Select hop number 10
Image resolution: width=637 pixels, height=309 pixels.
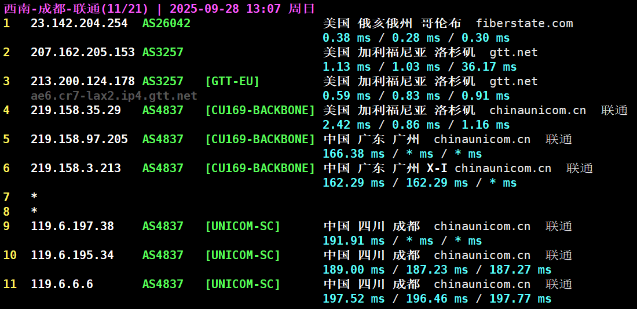click(x=10, y=255)
